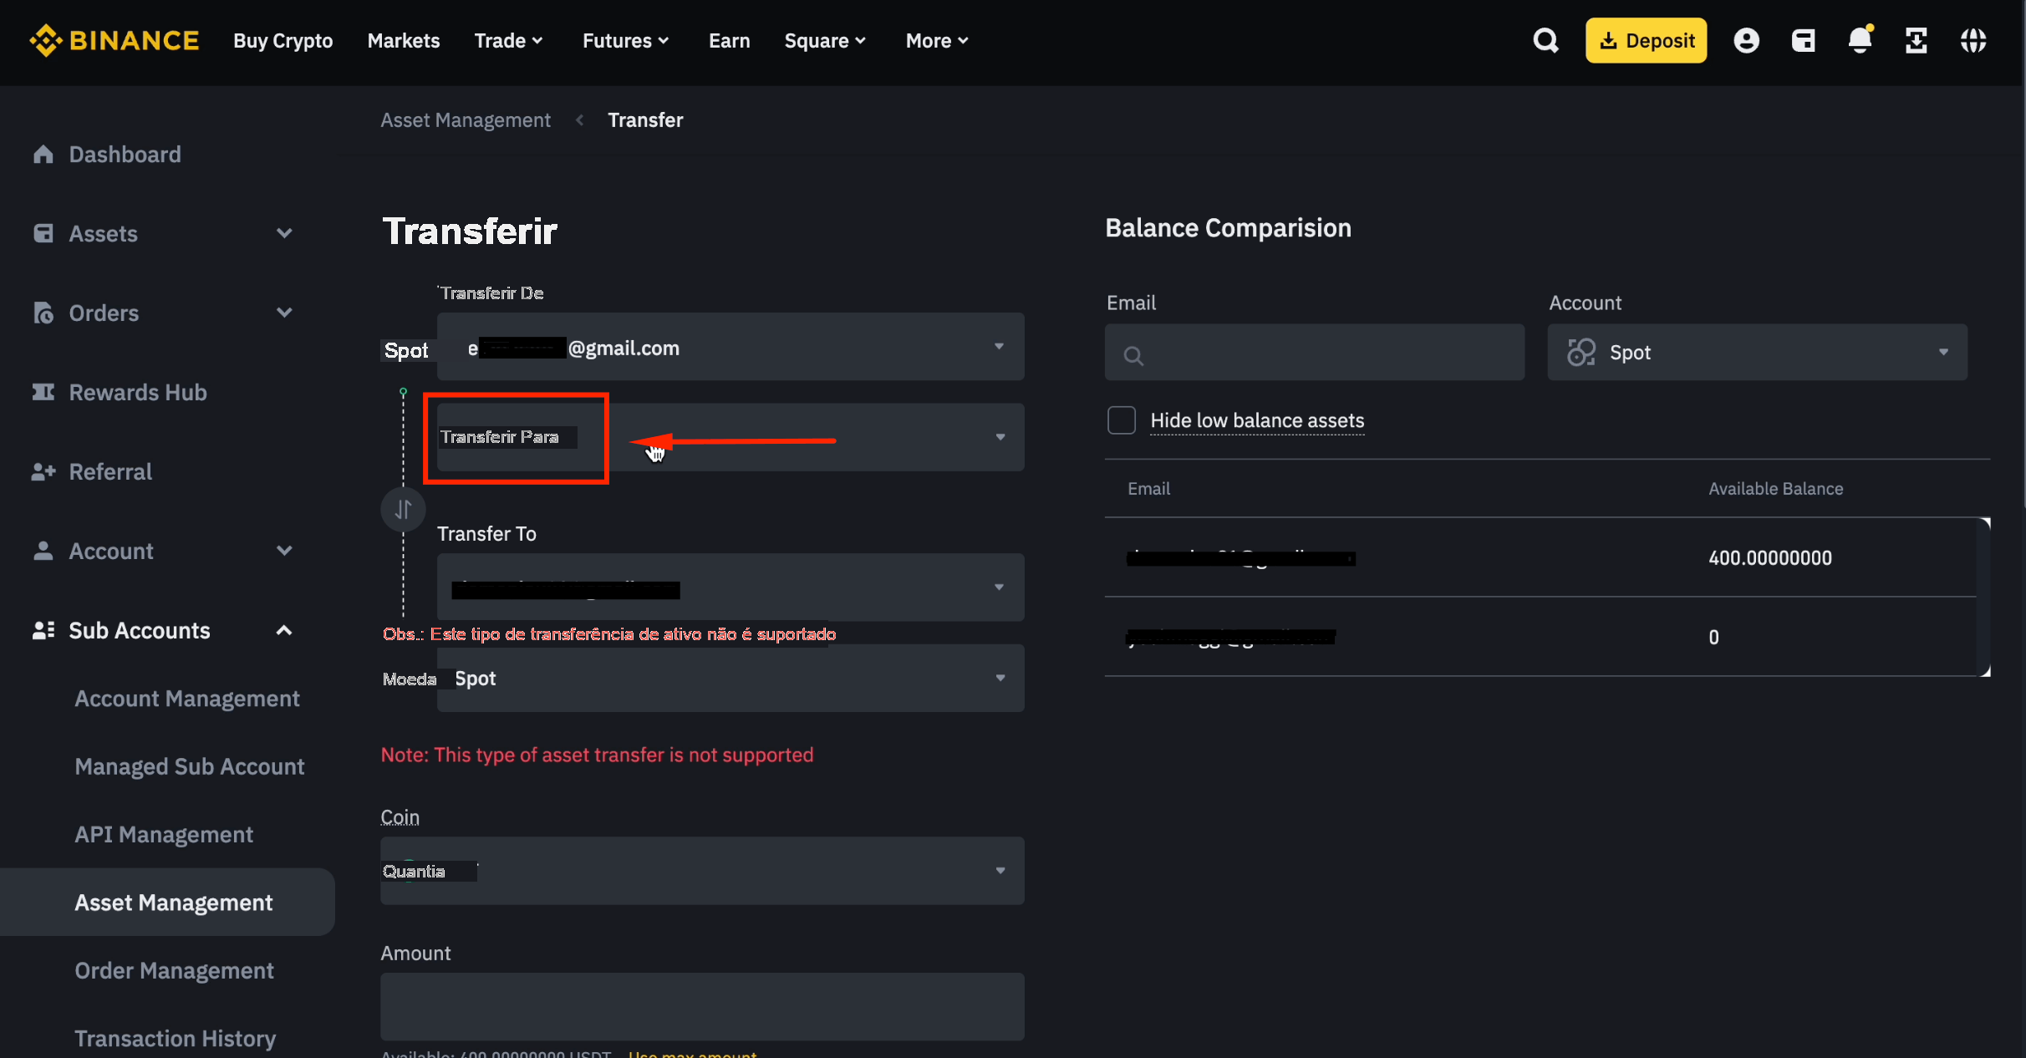Click the Referral add-person icon
The height and width of the screenshot is (1058, 2026).
point(43,471)
